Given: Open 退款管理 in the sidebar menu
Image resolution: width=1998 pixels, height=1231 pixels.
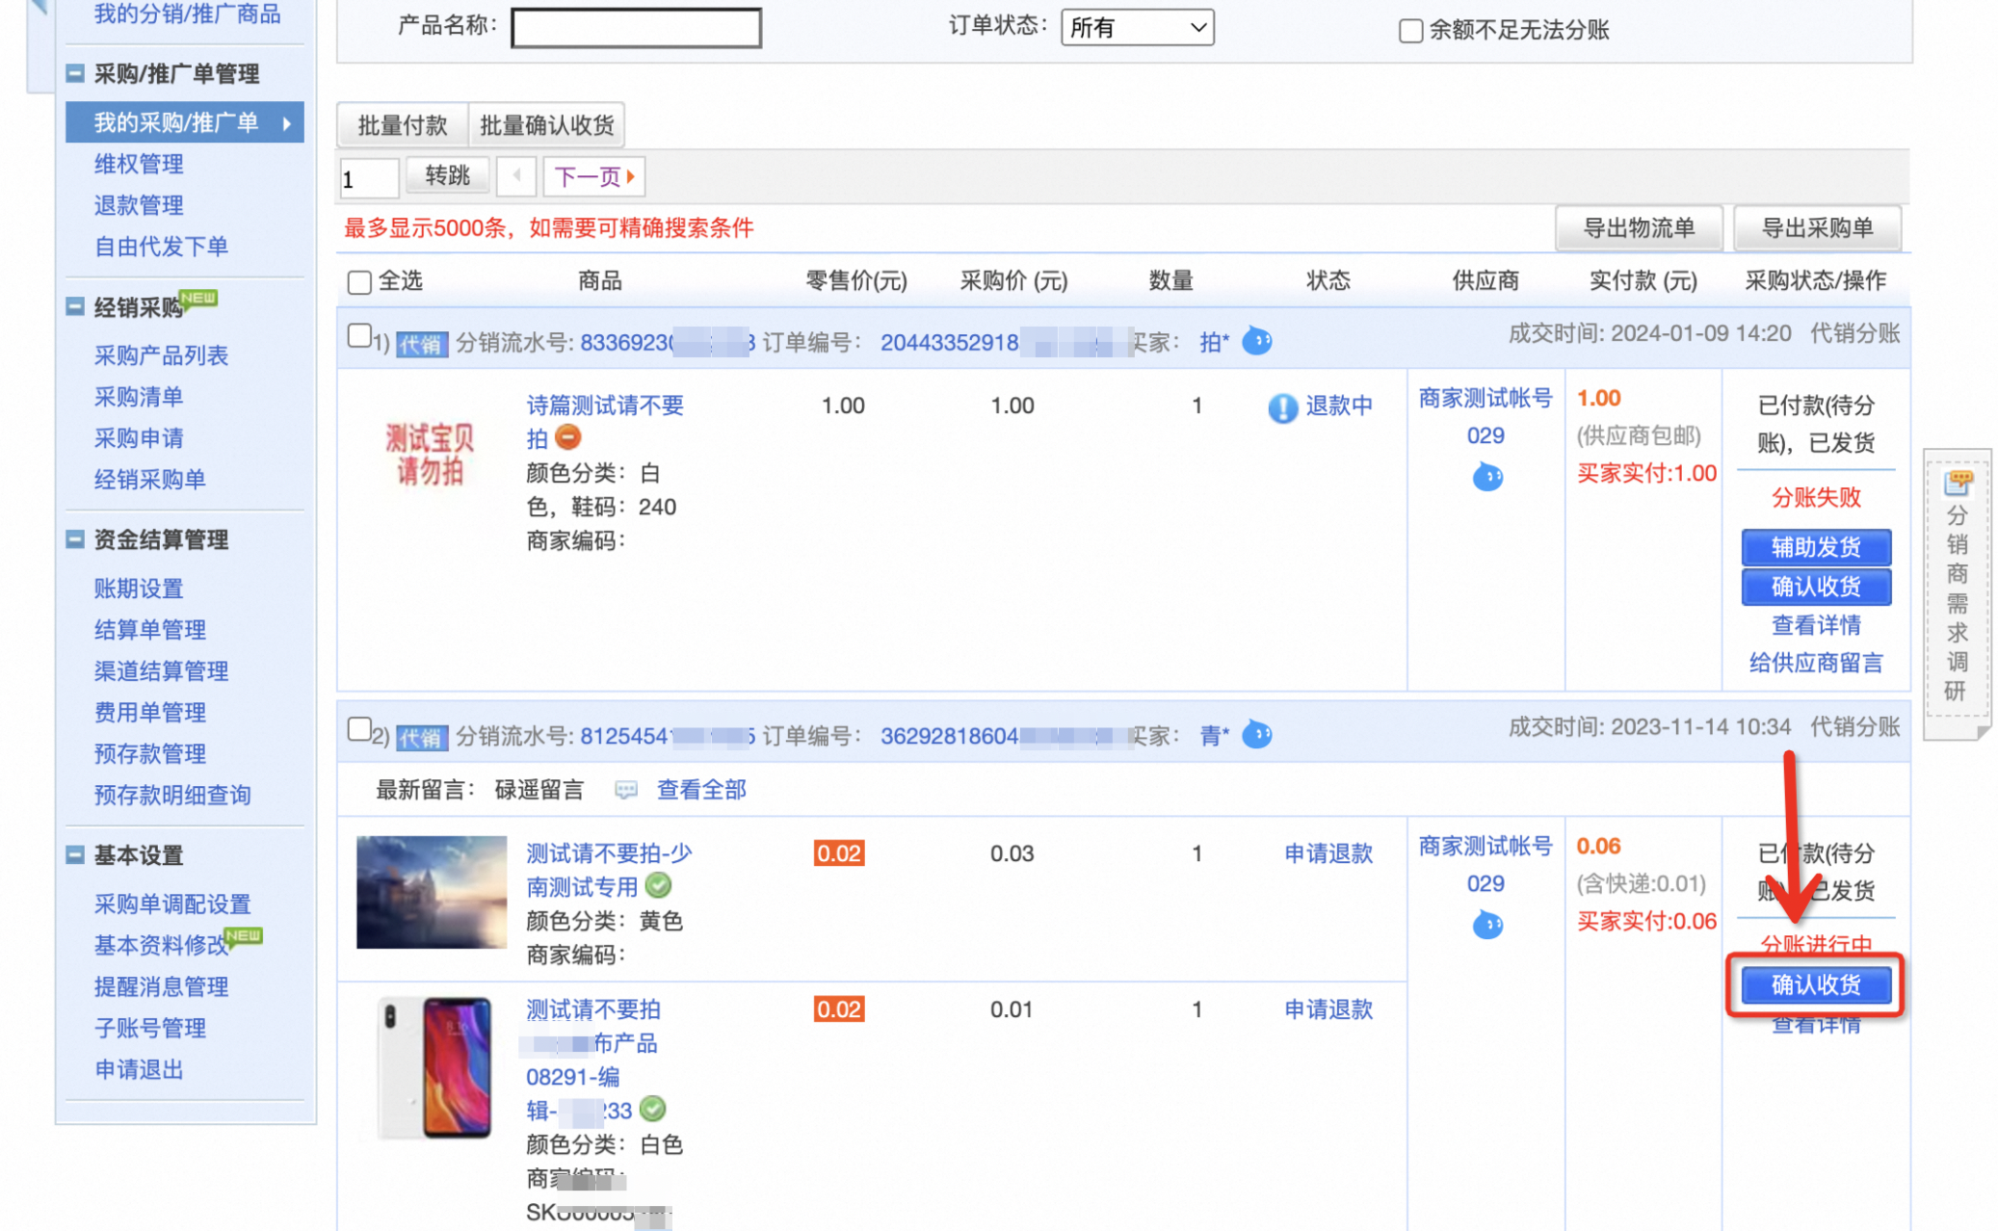Looking at the screenshot, I should (x=139, y=204).
